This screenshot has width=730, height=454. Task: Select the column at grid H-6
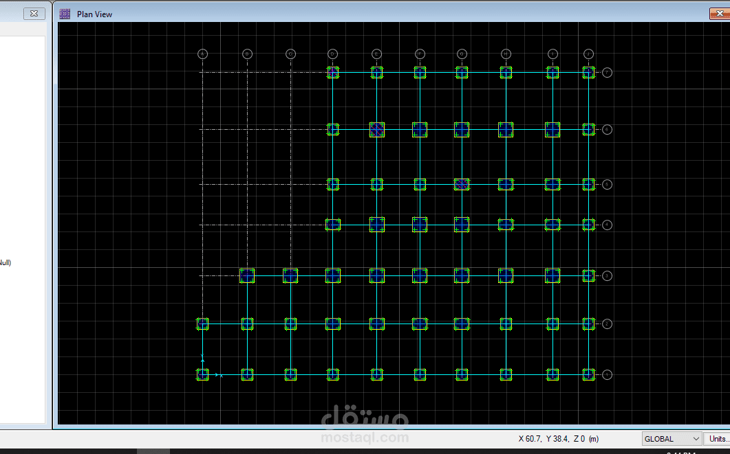tap(506, 130)
